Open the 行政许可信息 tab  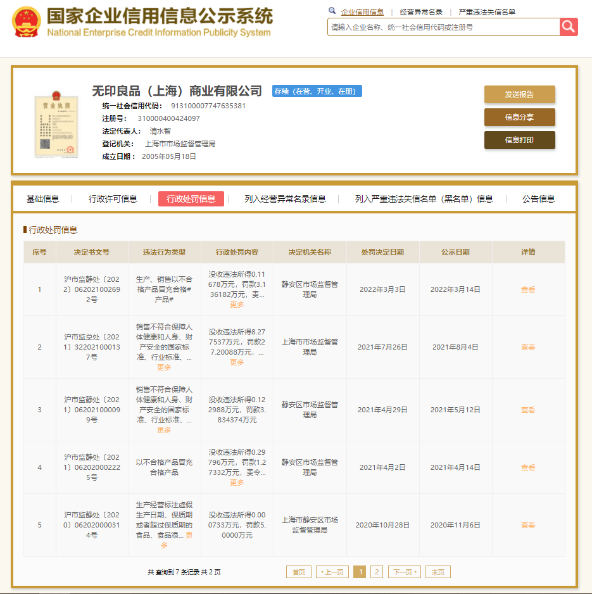pos(113,199)
